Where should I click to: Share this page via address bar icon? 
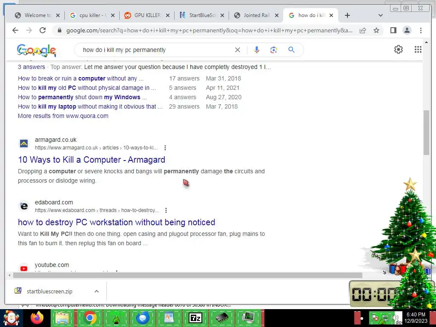click(x=363, y=30)
